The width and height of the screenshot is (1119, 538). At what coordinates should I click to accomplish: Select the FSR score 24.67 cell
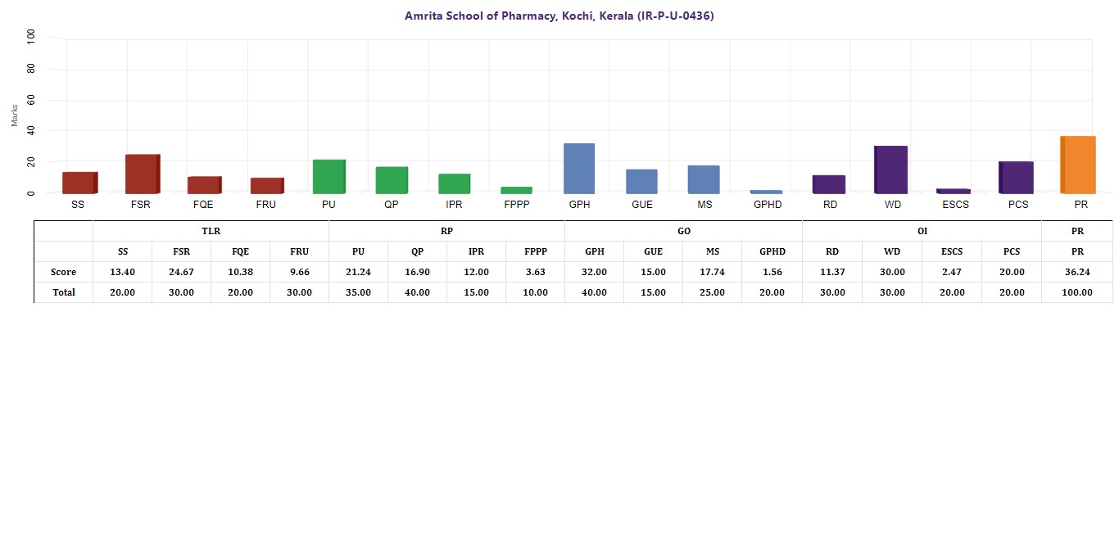coord(181,272)
